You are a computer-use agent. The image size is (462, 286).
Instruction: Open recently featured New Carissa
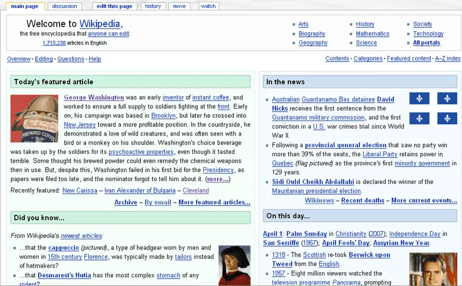tap(80, 190)
